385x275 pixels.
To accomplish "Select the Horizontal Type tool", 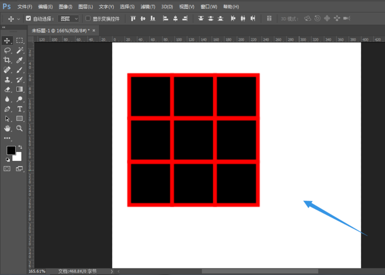I will click(x=19, y=109).
